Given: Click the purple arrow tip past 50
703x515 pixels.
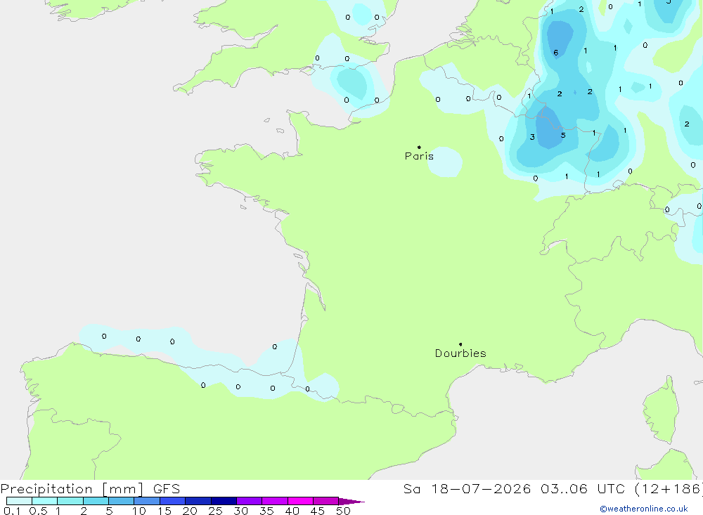Looking at the screenshot, I should coord(351,501).
